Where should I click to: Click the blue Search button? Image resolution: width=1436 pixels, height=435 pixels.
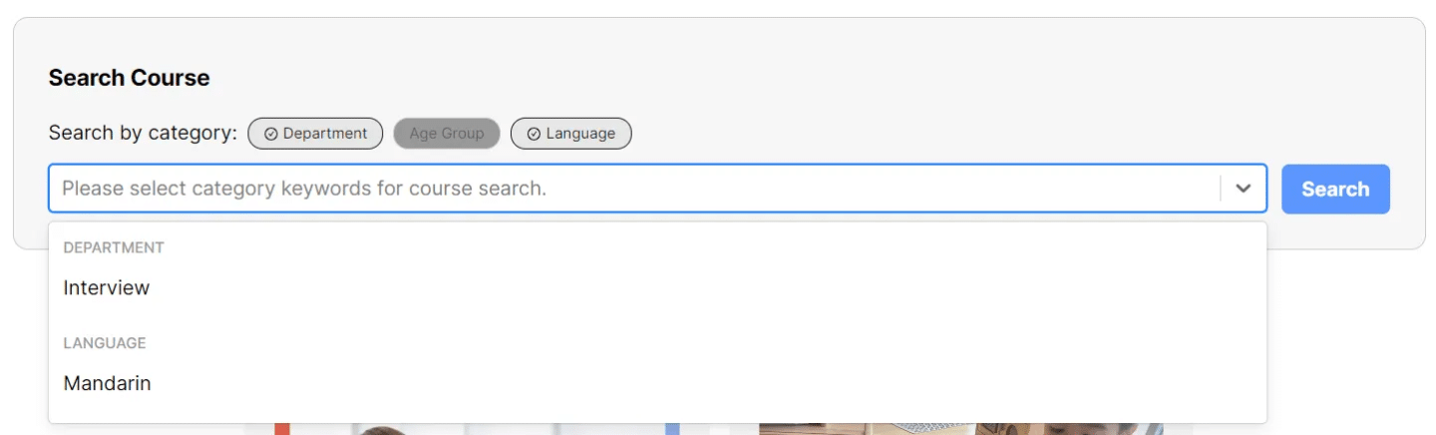[1335, 189]
